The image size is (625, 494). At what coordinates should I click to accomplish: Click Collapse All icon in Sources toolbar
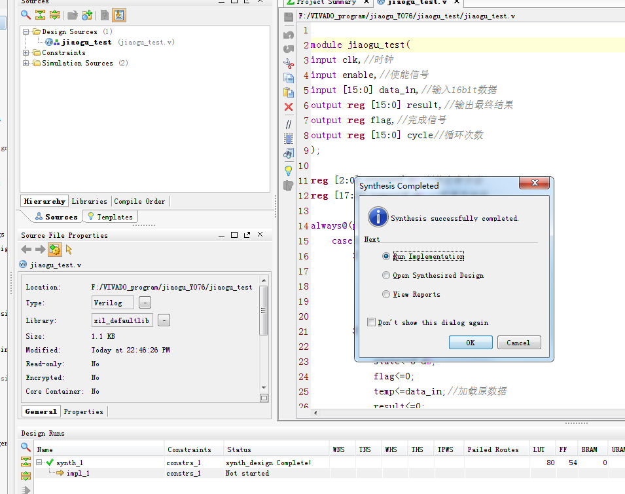[40, 15]
